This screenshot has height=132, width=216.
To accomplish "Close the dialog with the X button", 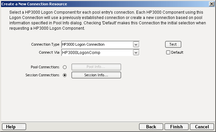I will click(x=211, y=4).
